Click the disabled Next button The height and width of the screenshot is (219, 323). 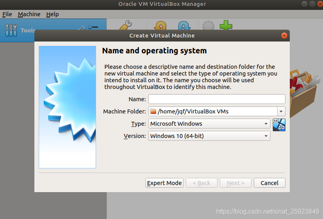pos(236,183)
